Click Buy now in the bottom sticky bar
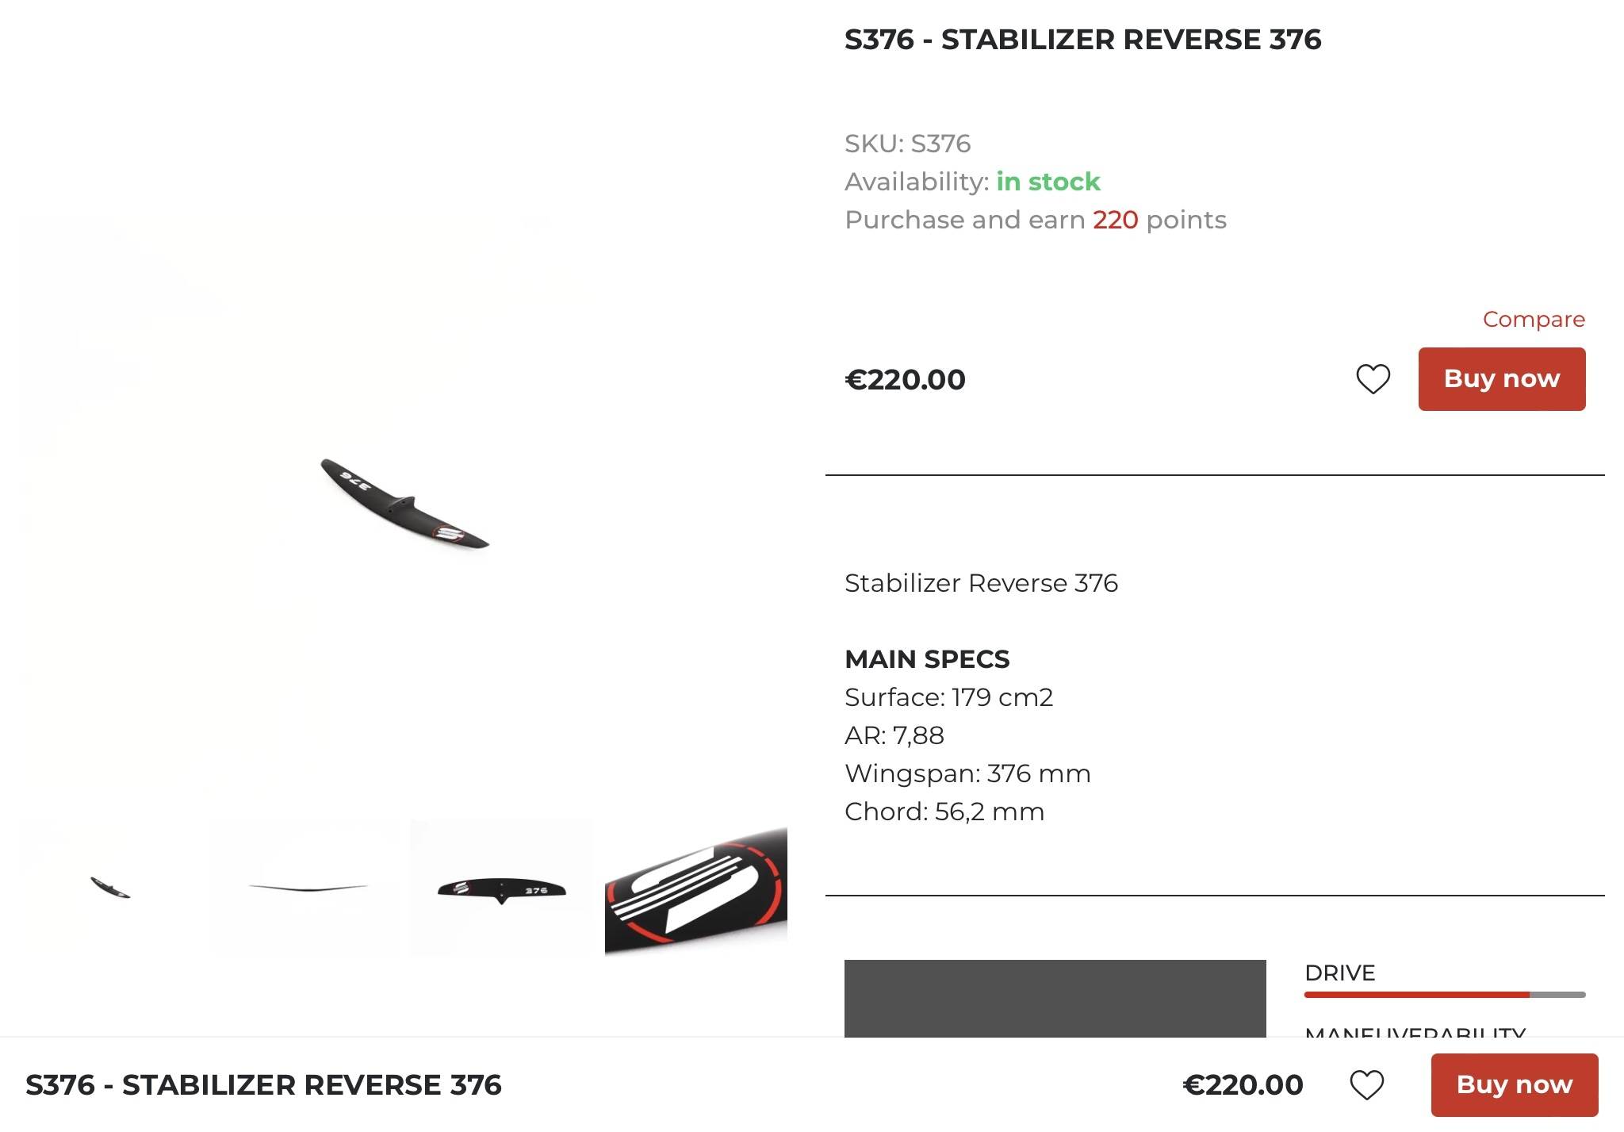 [1514, 1084]
